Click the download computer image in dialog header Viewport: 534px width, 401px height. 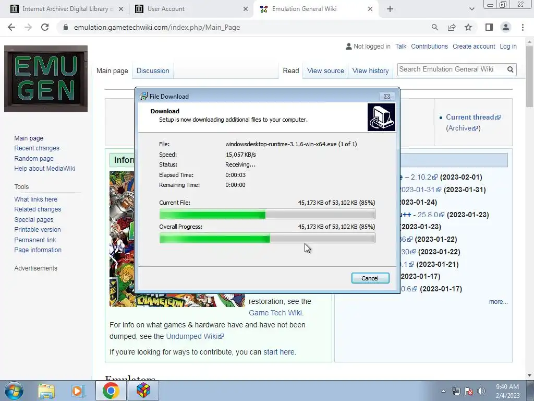pyautogui.click(x=381, y=117)
